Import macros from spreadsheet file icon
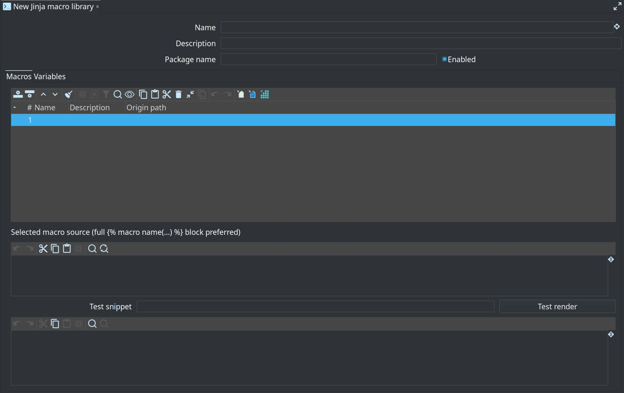The image size is (624, 393). point(241,94)
